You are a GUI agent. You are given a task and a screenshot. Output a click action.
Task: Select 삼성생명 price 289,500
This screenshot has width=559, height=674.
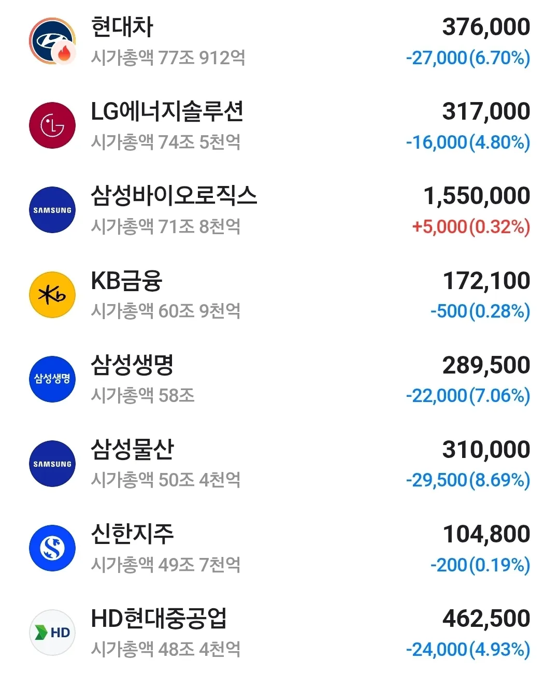tap(486, 365)
